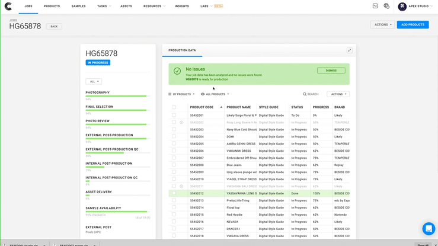Click the Apex Studio profile avatar
The image size is (438, 246).
click(401, 6)
